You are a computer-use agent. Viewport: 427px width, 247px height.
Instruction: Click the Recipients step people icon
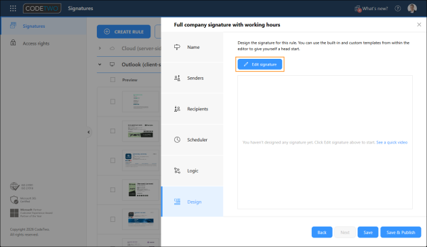[177, 109]
